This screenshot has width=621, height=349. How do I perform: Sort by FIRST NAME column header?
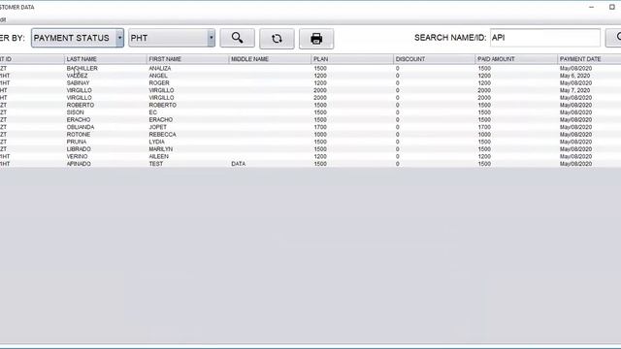pyautogui.click(x=187, y=59)
